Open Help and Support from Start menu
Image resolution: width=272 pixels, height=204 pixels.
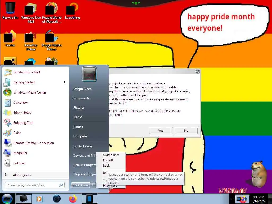pyautogui.click(x=85, y=174)
